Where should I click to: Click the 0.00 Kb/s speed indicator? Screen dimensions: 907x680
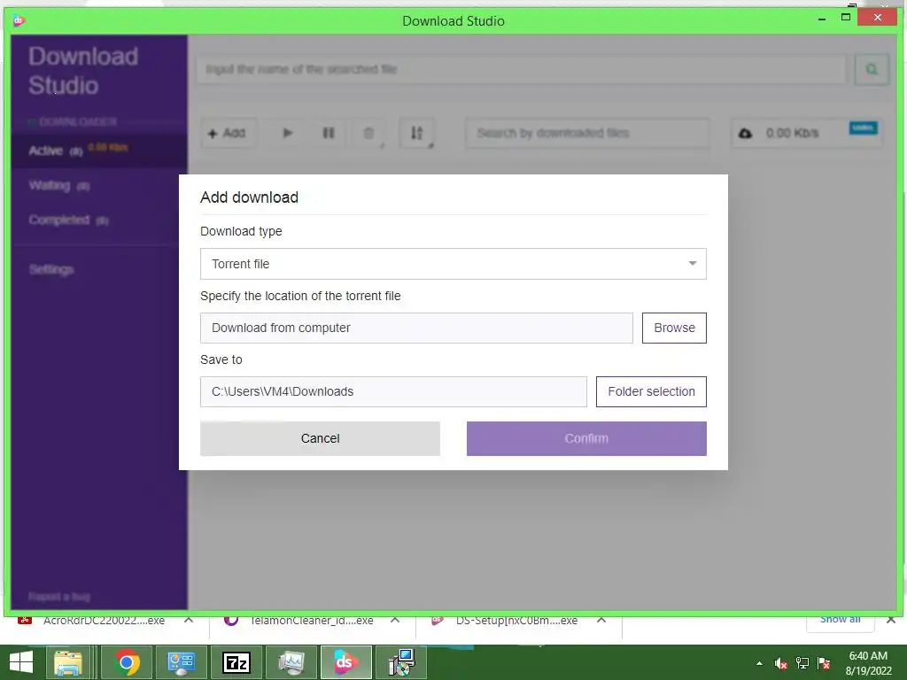792,134
